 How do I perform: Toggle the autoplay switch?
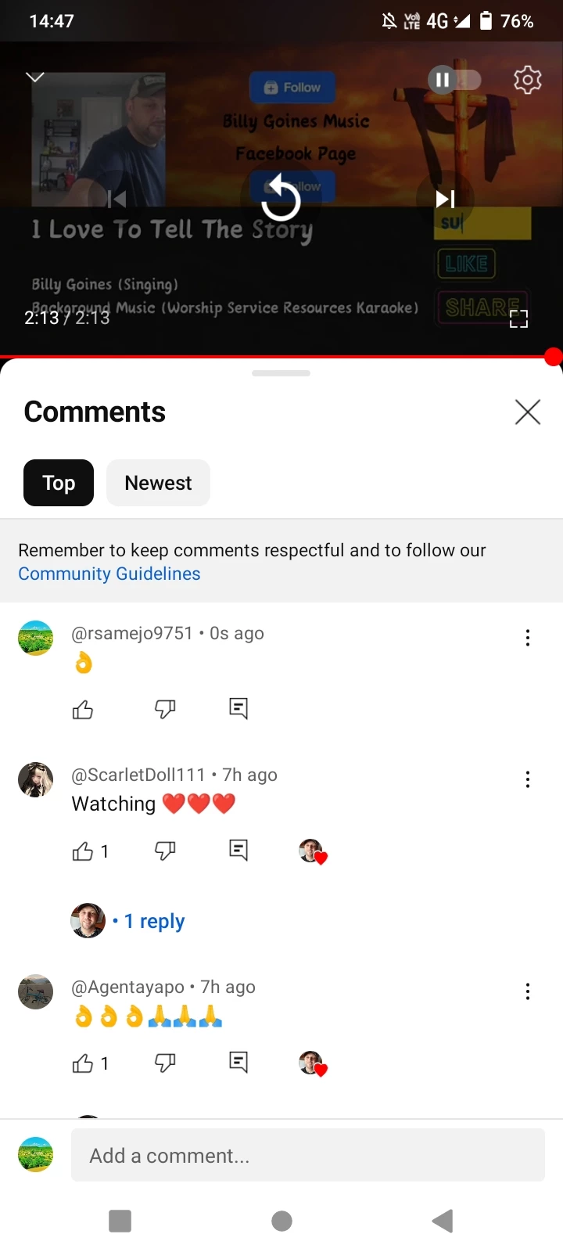[454, 80]
